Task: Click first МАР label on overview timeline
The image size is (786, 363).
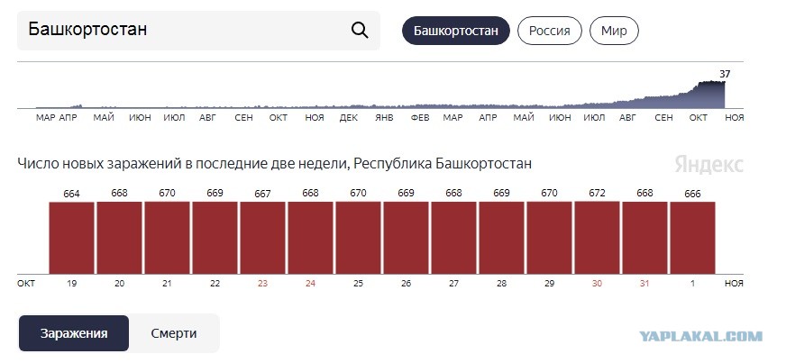Action: [x=46, y=118]
